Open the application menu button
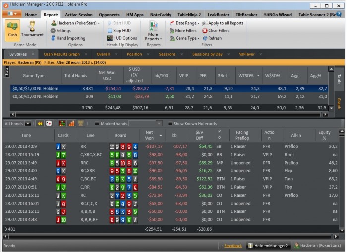 coord(12,14)
